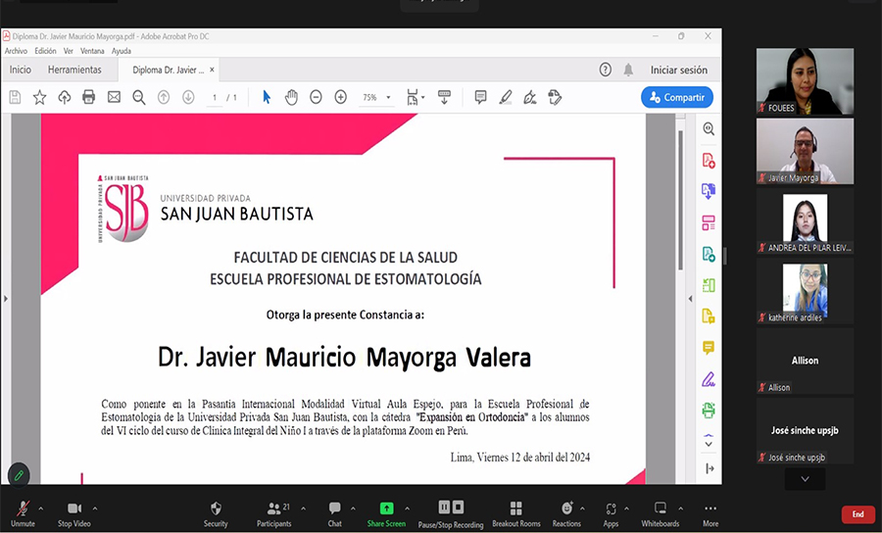Image resolution: width=882 pixels, height=533 pixels.
Task: Print the diploma using the printer icon
Action: tap(89, 97)
